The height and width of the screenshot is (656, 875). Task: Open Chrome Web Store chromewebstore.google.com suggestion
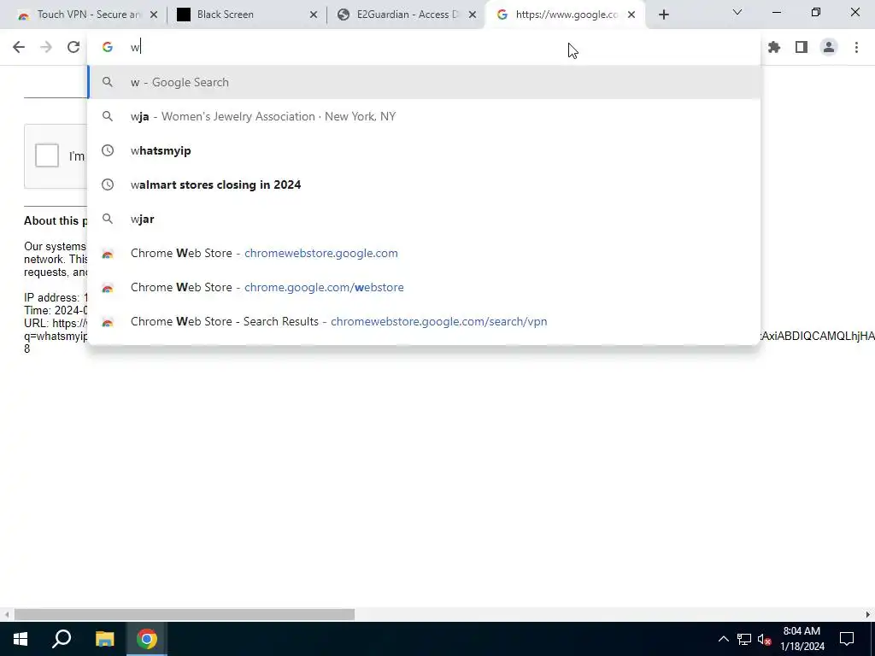(x=424, y=253)
